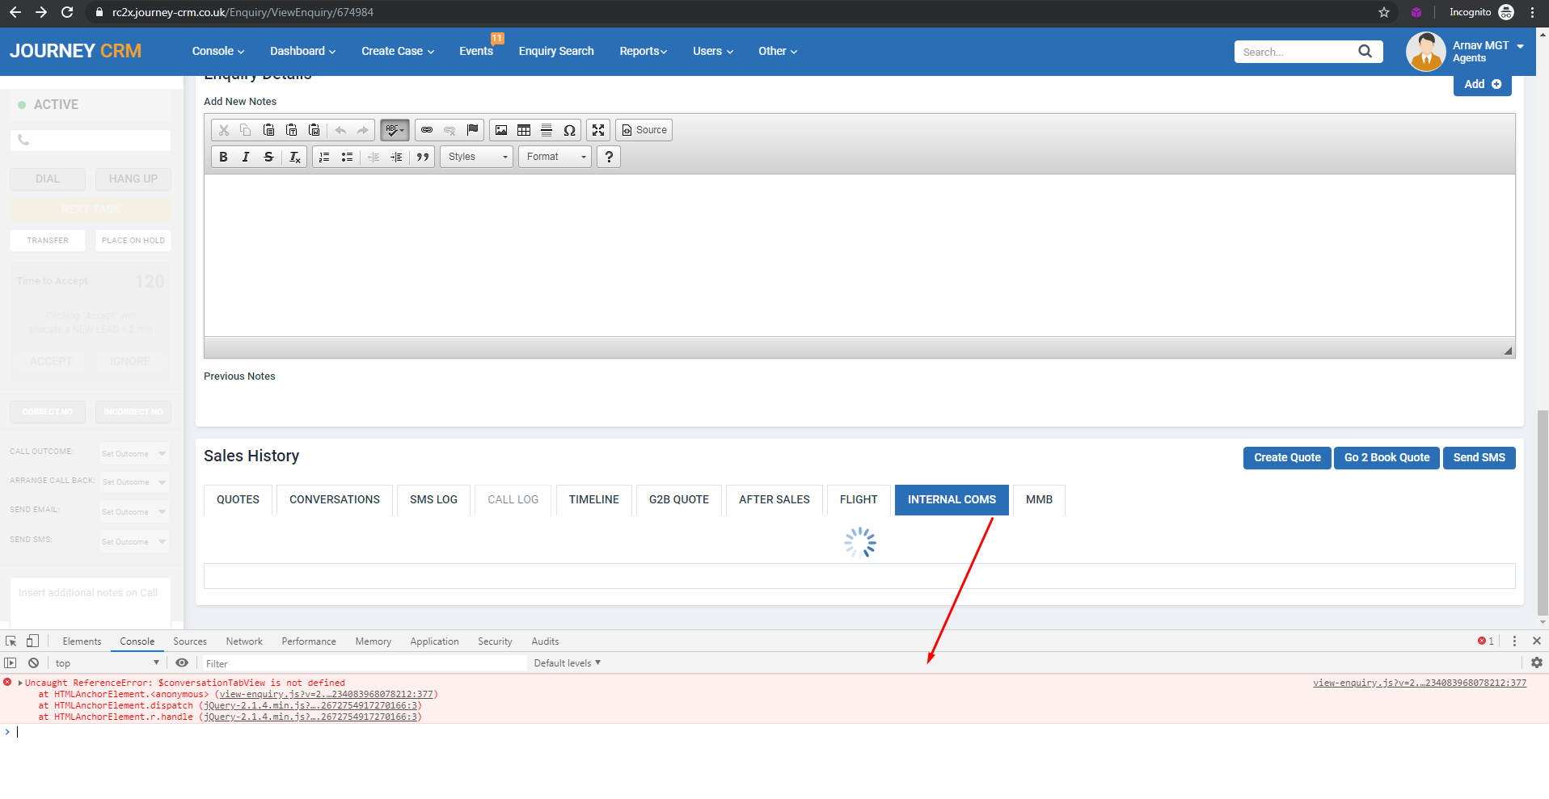
Task: Clear the DevTools console
Action: [33, 663]
